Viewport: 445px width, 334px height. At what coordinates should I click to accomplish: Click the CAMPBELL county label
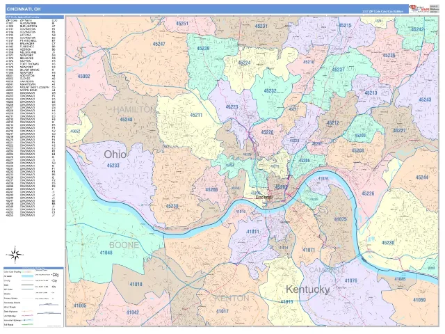(326, 269)
